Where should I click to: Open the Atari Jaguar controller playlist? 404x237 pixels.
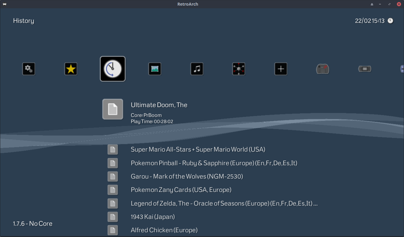pyautogui.click(x=323, y=69)
